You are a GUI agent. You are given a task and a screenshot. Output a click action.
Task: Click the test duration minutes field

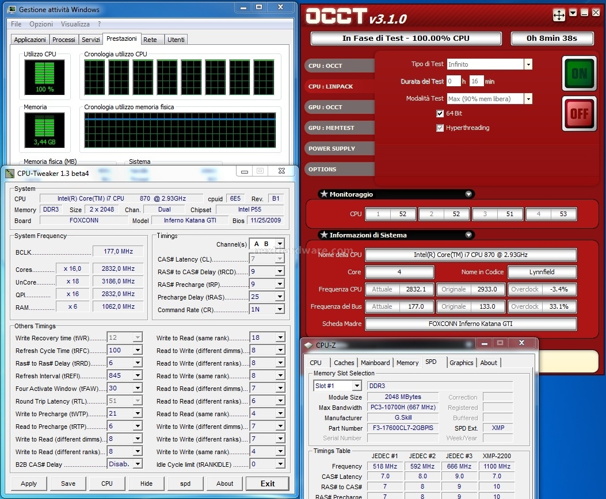click(x=477, y=81)
